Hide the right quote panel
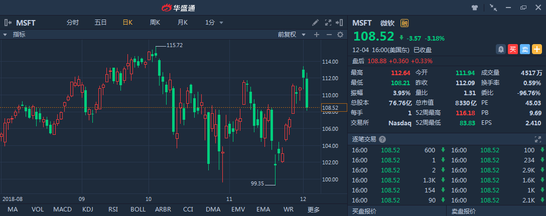 341,23
